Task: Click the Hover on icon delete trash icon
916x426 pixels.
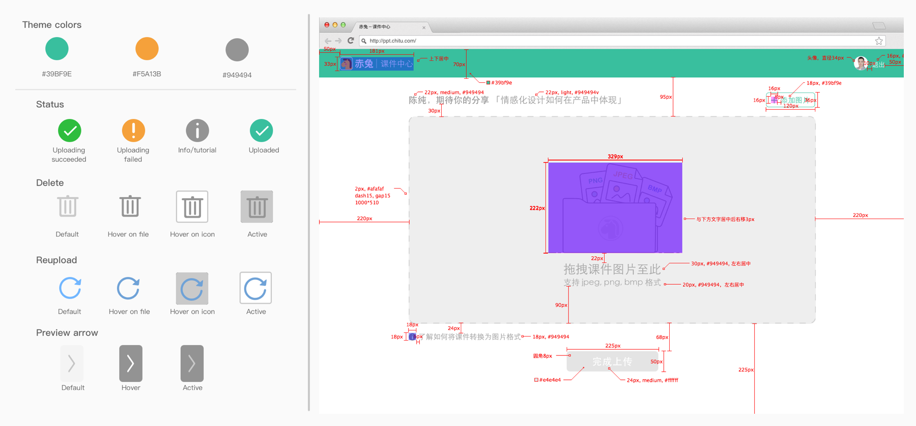Action: [192, 206]
